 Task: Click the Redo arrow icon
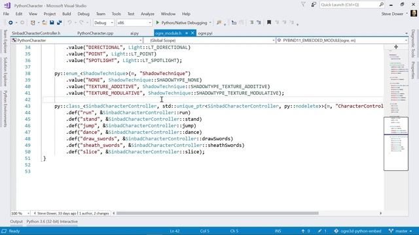pyautogui.click(x=81, y=23)
